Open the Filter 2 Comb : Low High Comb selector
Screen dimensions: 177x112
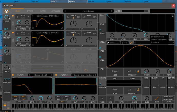click(84, 75)
